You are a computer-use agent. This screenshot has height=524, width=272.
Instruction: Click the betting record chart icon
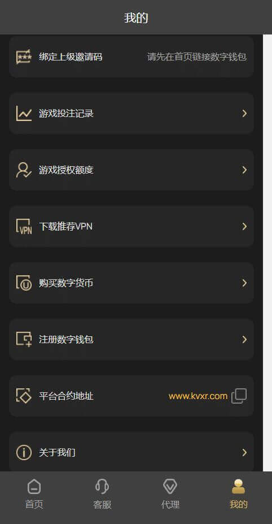coord(24,113)
